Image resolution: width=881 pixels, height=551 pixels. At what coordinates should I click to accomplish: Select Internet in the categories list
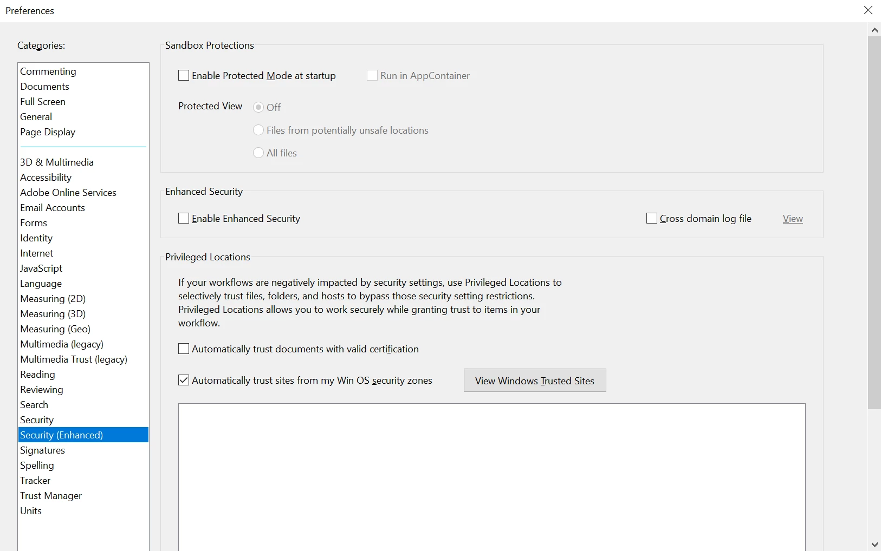coord(83,253)
